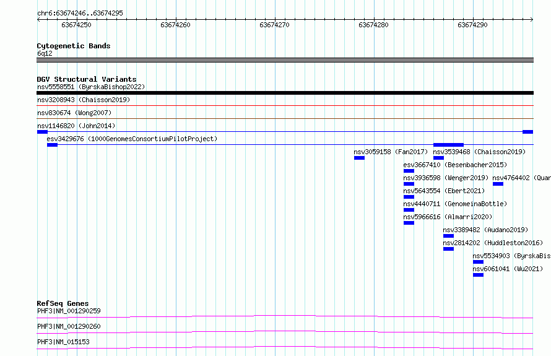Viewport: 551px width, 356px height.
Task: Click the Cytogenetic Bands track title
Action: [74, 46]
